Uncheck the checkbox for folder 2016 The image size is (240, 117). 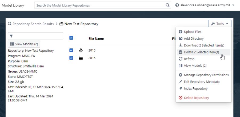pos(71,58)
